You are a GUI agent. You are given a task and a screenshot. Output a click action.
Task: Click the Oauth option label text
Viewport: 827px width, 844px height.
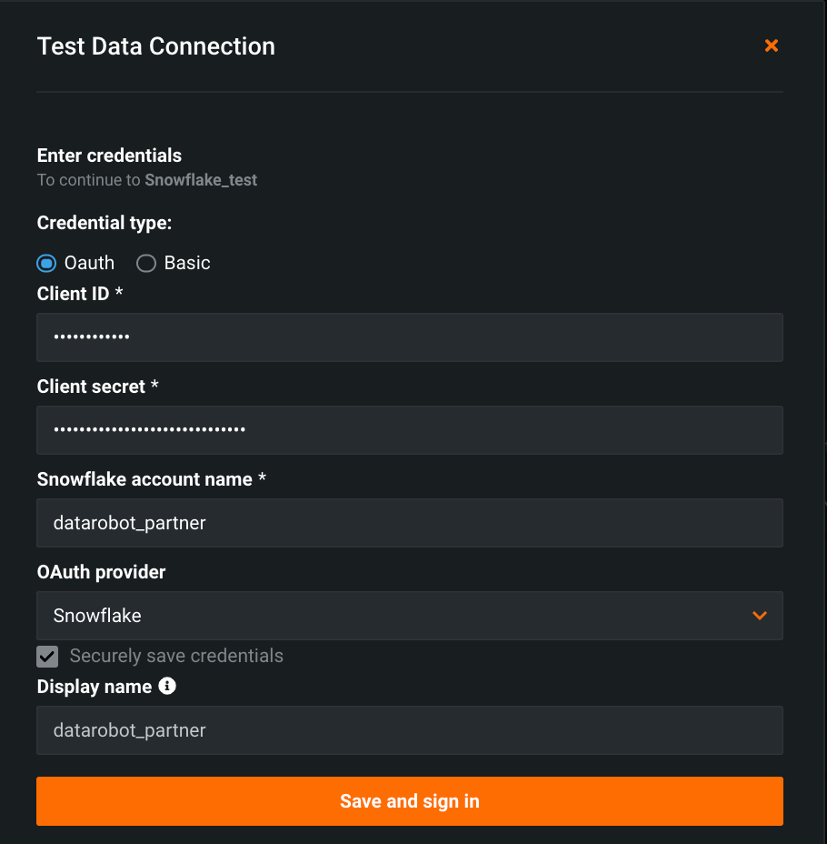pyautogui.click(x=89, y=264)
